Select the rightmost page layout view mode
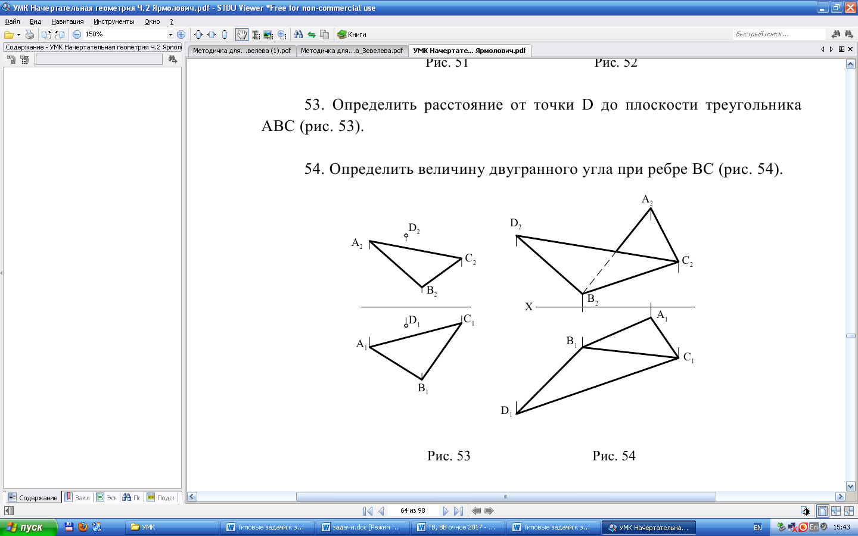Screen dimensions: 858x536 point(849,511)
